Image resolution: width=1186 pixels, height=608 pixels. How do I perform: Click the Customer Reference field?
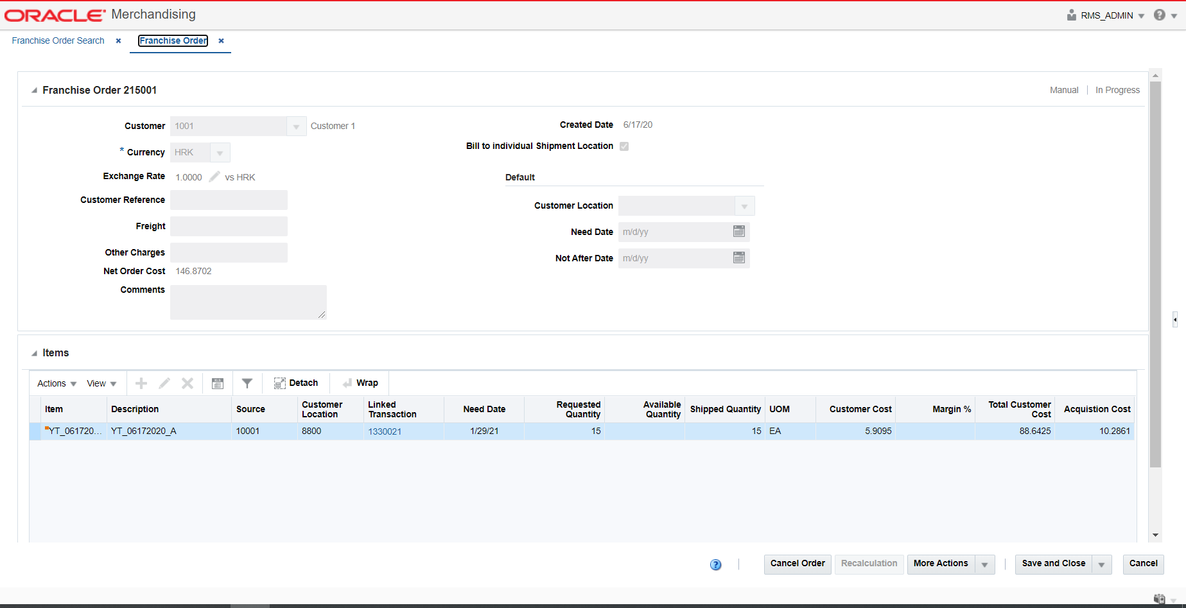coord(229,200)
